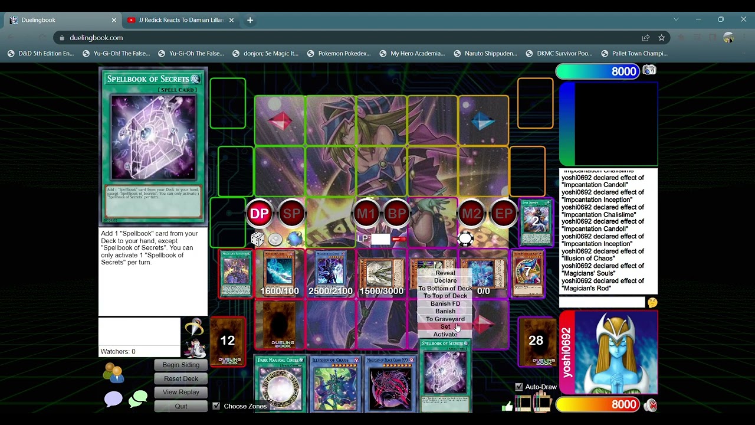Select the EP phase button
This screenshot has height=425, width=755.
pyautogui.click(x=503, y=214)
